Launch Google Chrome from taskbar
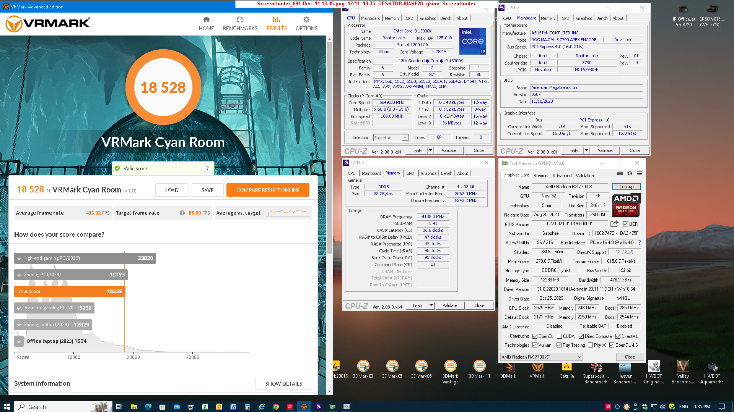This screenshot has width=734, height=412. click(275, 406)
